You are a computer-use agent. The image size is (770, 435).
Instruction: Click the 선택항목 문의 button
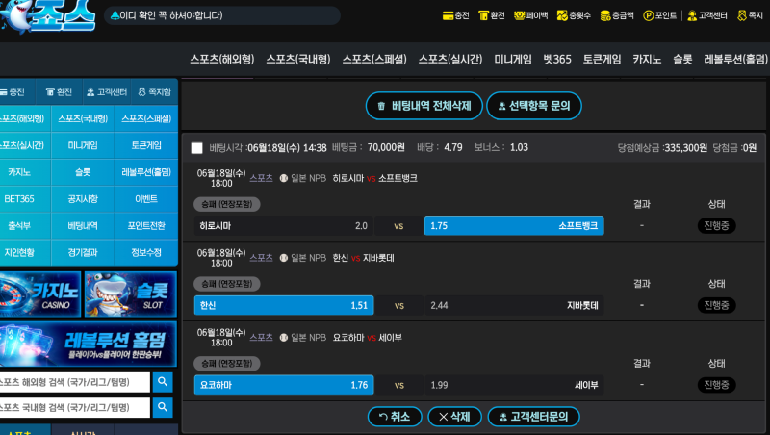534,106
